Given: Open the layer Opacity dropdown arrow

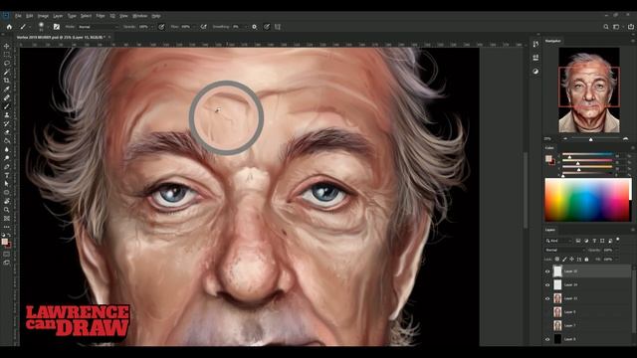Looking at the screenshot, I should click(617, 250).
